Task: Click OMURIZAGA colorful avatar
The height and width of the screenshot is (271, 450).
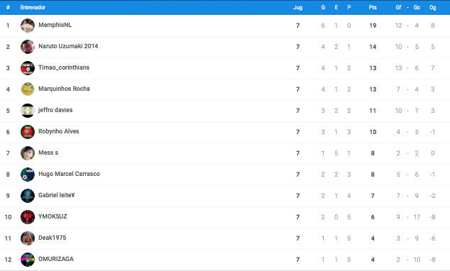Action: [28, 260]
